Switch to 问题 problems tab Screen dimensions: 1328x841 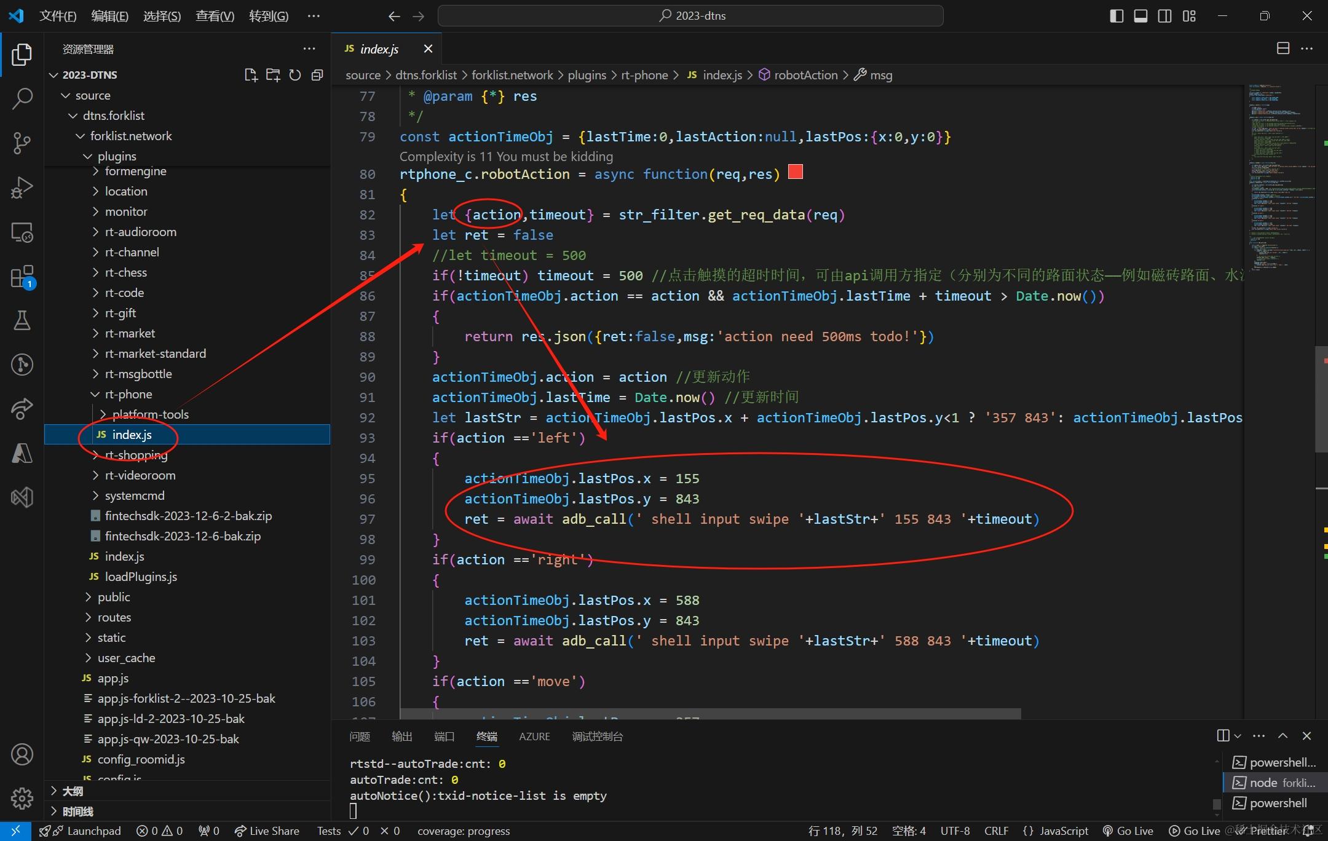[x=360, y=736]
